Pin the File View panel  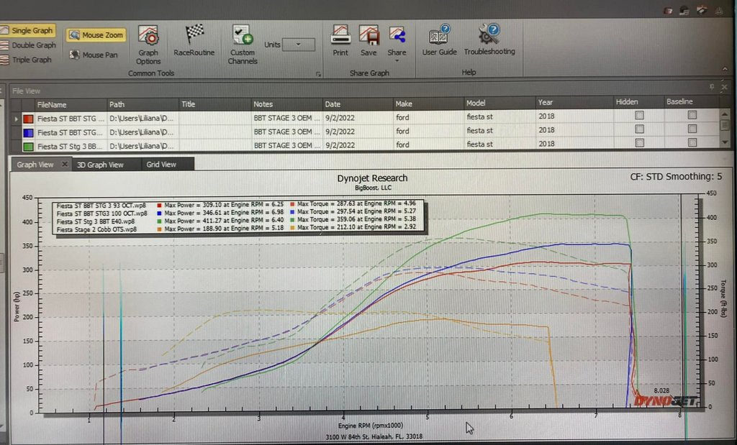point(712,87)
